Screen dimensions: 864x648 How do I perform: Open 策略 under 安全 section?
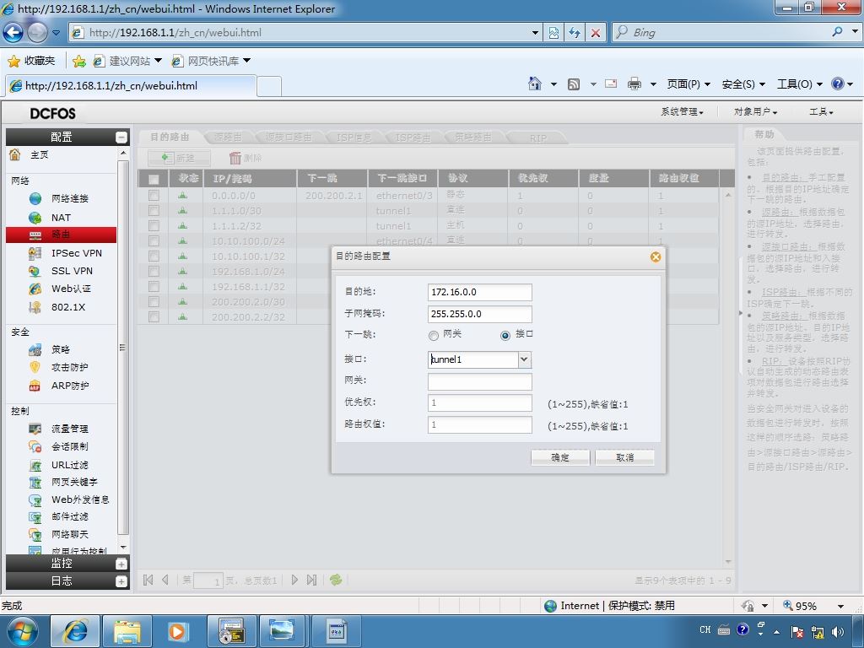tap(61, 349)
